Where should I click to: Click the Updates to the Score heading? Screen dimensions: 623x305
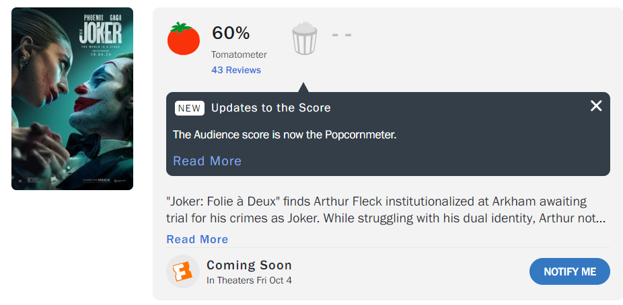click(270, 108)
